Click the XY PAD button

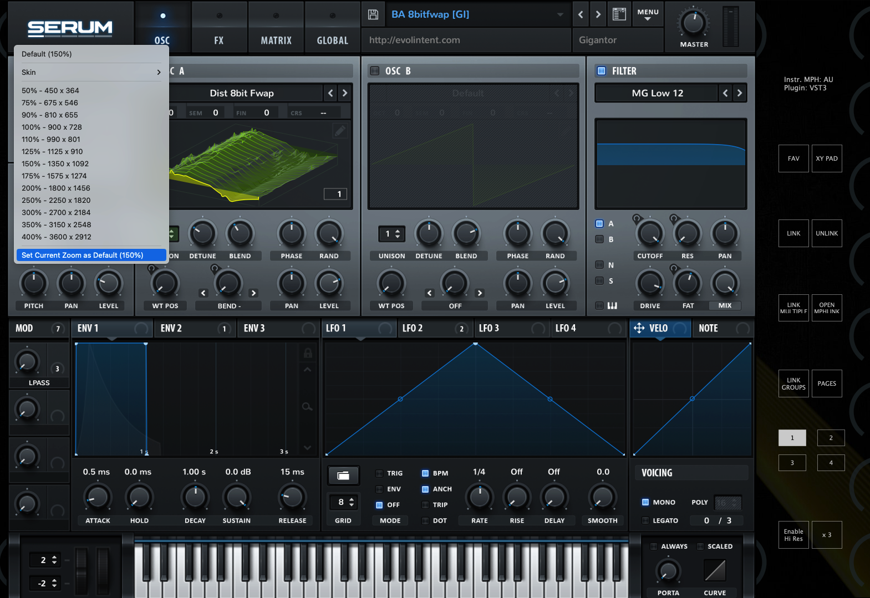coord(827,159)
